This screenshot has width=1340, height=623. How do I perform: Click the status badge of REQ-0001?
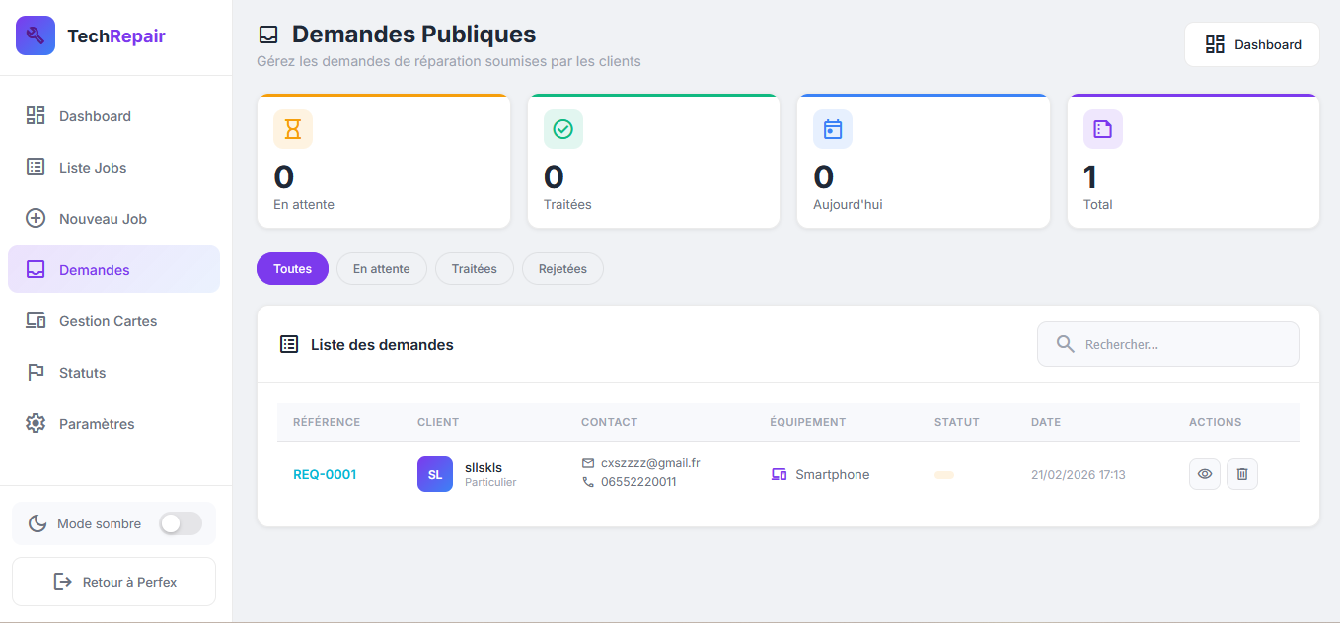[x=943, y=474]
